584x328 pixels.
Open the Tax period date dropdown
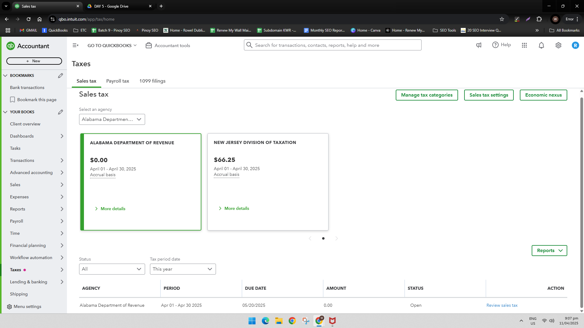pos(183,269)
